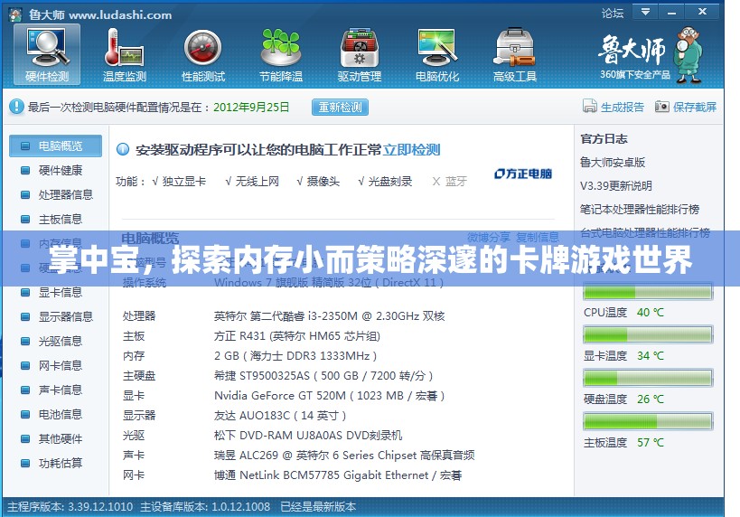The width and height of the screenshot is (740, 517).
Task: Click 保存截屏 to save screenshot
Action: click(x=686, y=107)
